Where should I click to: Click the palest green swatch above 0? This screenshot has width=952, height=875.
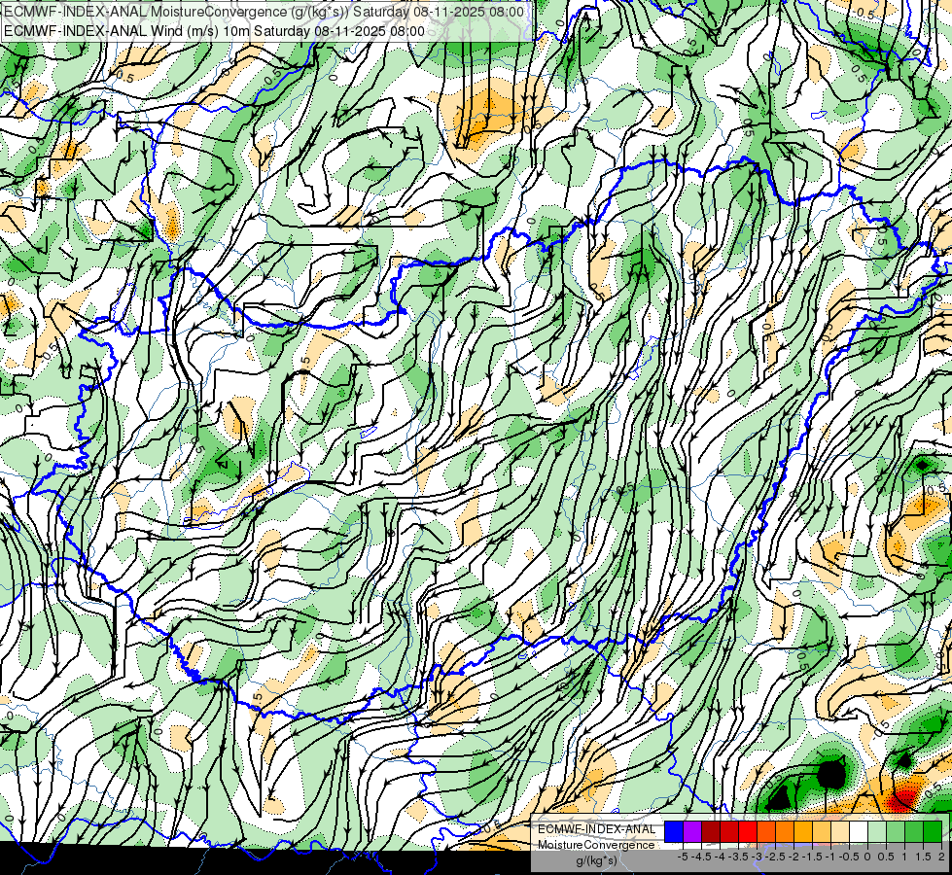877,832
